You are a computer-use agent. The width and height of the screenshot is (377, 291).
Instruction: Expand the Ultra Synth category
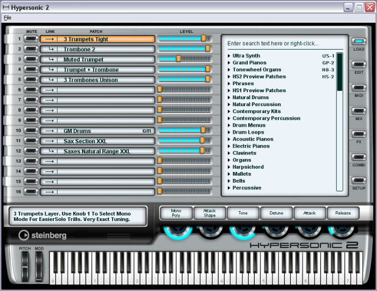(x=229, y=56)
